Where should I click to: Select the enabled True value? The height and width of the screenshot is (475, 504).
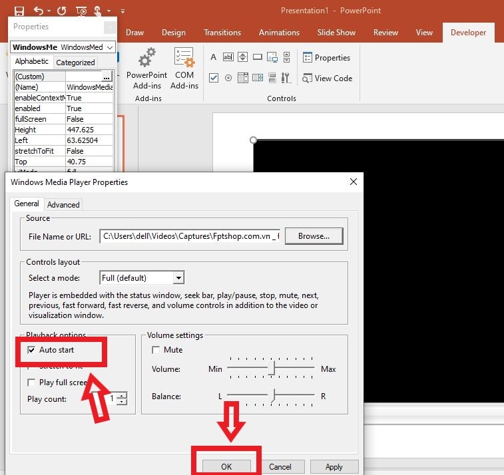(89, 108)
